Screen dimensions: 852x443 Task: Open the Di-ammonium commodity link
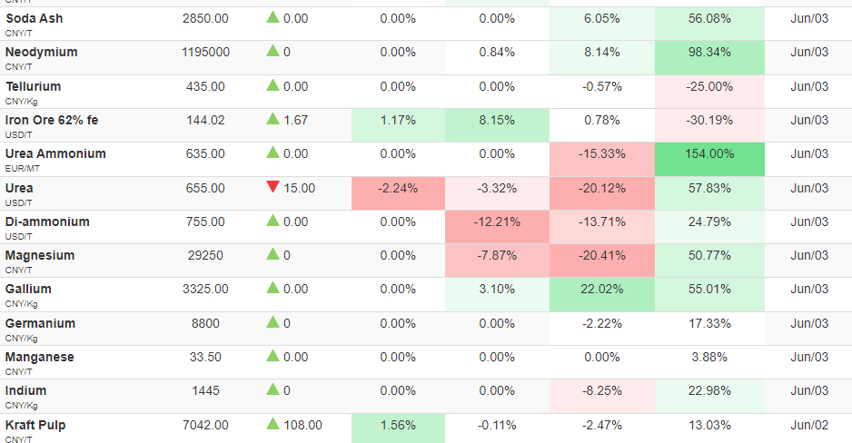point(47,221)
